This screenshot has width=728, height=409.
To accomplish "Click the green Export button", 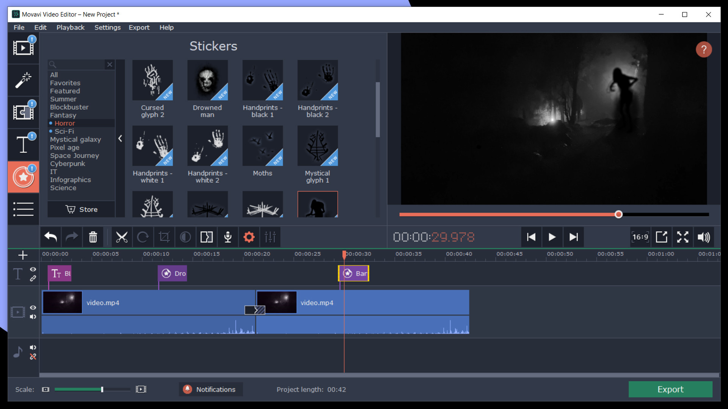I will (670, 389).
